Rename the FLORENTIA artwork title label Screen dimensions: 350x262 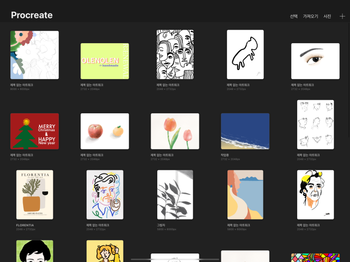[25, 225]
